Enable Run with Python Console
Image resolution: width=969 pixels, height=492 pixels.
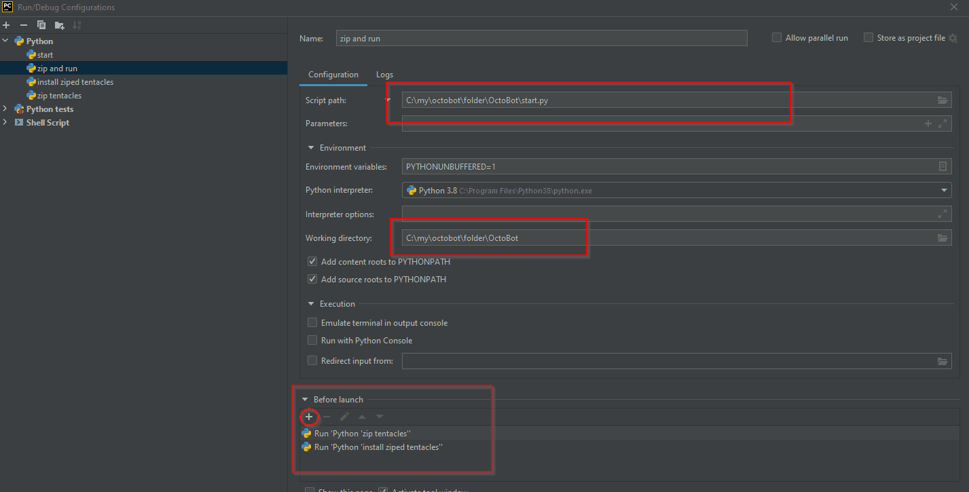coord(312,341)
